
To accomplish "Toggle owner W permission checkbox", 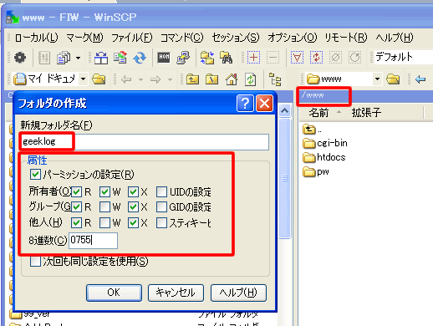I will tap(104, 191).
